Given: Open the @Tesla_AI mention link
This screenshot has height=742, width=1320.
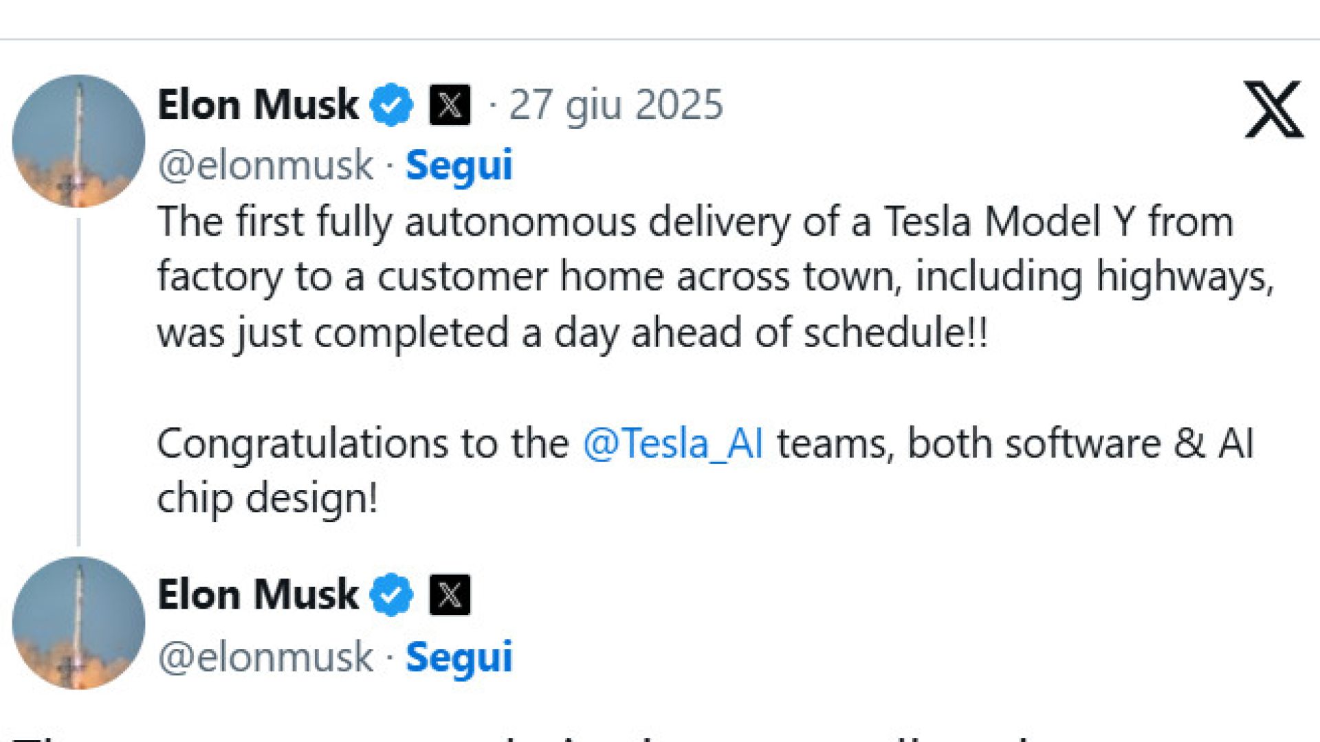Looking at the screenshot, I should point(673,444).
